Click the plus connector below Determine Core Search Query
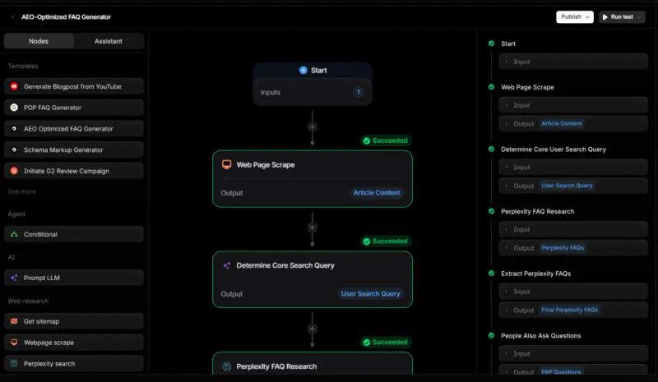 313,329
